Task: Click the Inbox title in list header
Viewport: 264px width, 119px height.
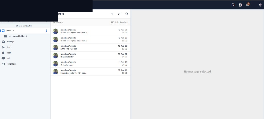Action: point(61,14)
